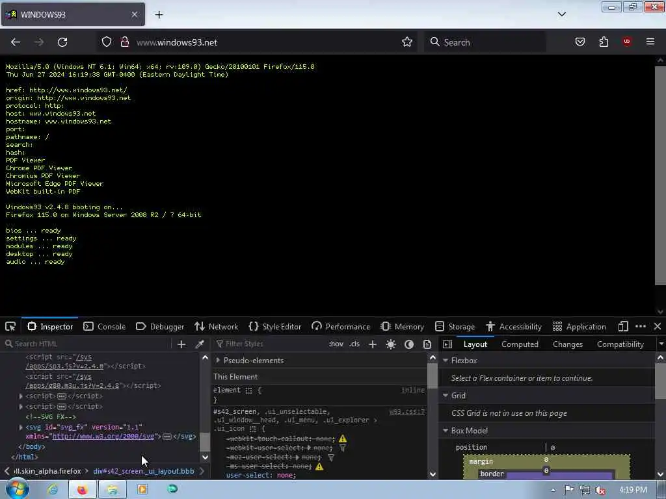
Task: Open the Firefox hamburger menu
Action: click(650, 42)
